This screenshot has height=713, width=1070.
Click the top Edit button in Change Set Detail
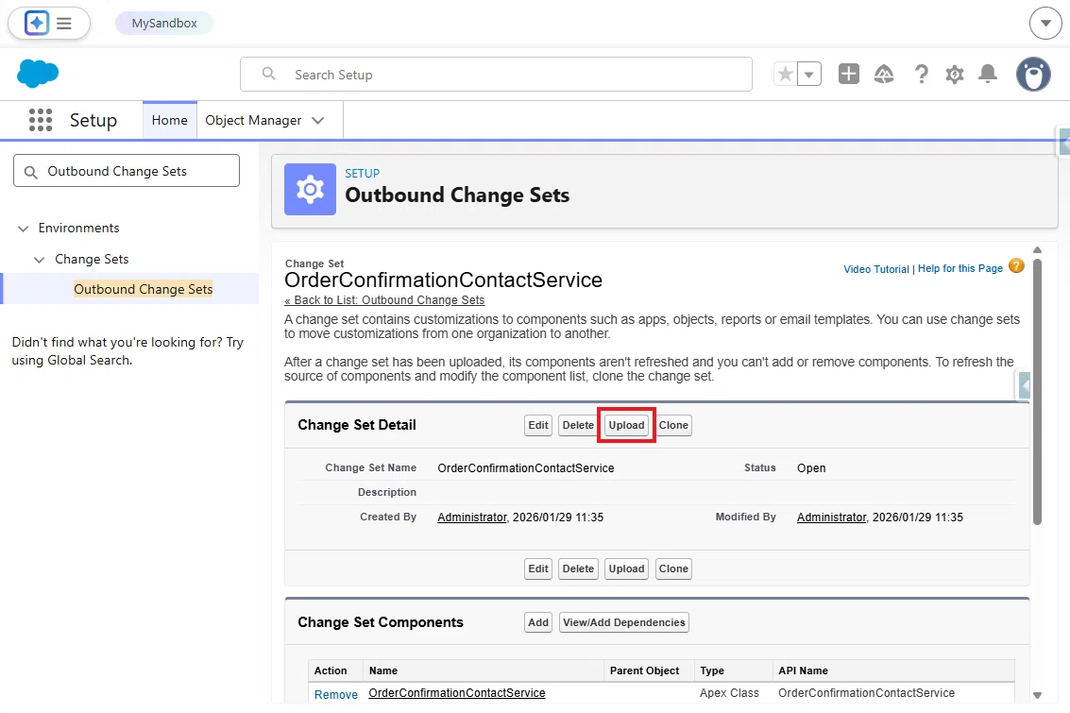click(537, 425)
